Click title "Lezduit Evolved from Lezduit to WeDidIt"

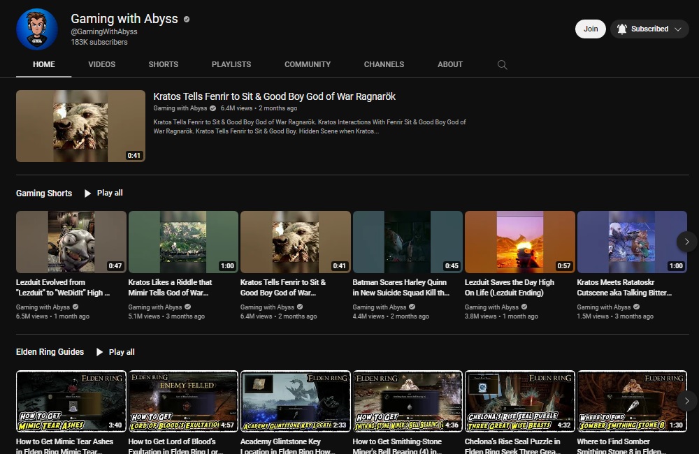tap(63, 287)
